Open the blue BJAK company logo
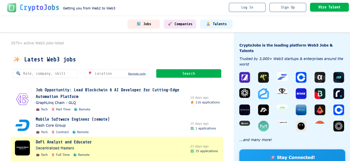 click(x=301, y=94)
